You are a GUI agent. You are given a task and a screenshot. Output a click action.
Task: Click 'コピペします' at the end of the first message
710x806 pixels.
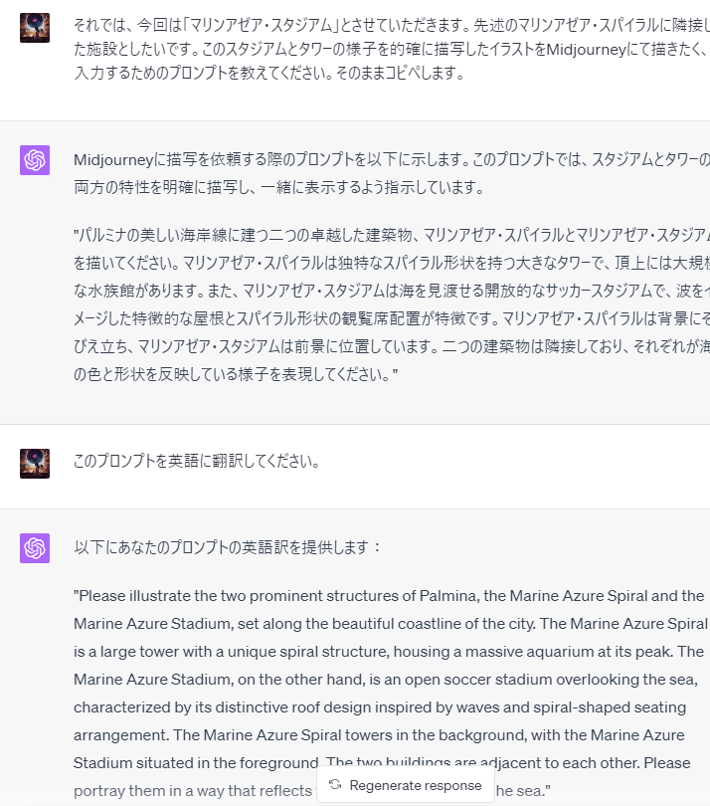click(x=421, y=73)
